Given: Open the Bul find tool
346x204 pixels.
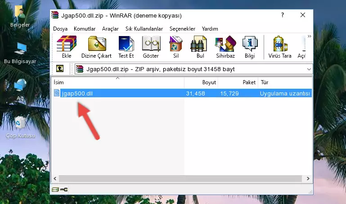Looking at the screenshot, I should point(200,47).
